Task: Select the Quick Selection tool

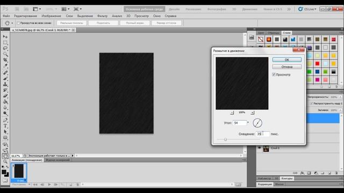Action: point(5,54)
